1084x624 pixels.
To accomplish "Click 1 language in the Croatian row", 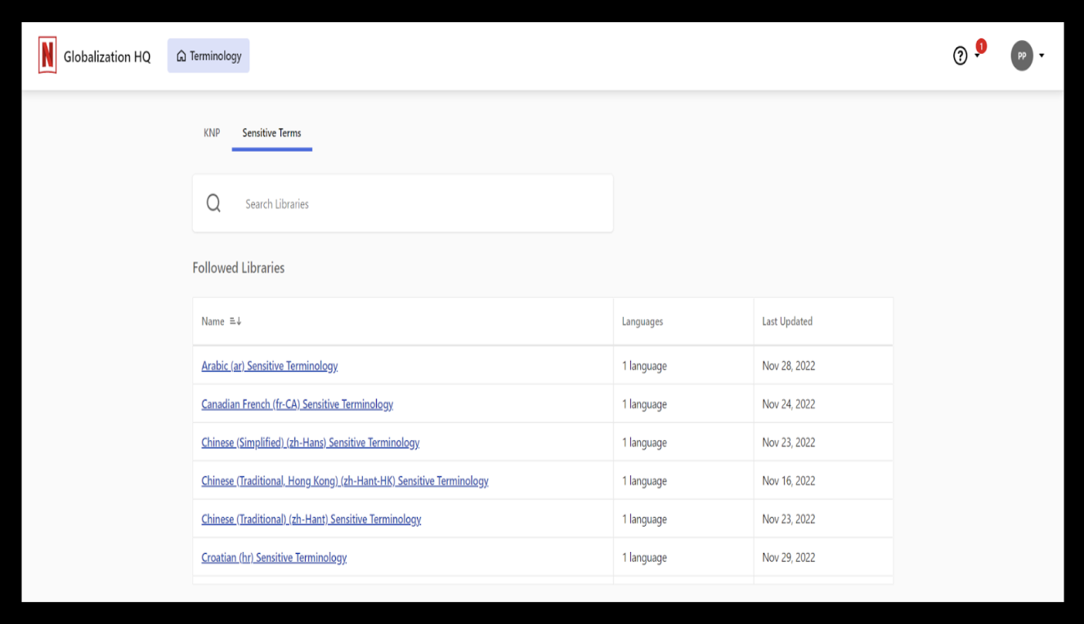I will [644, 558].
